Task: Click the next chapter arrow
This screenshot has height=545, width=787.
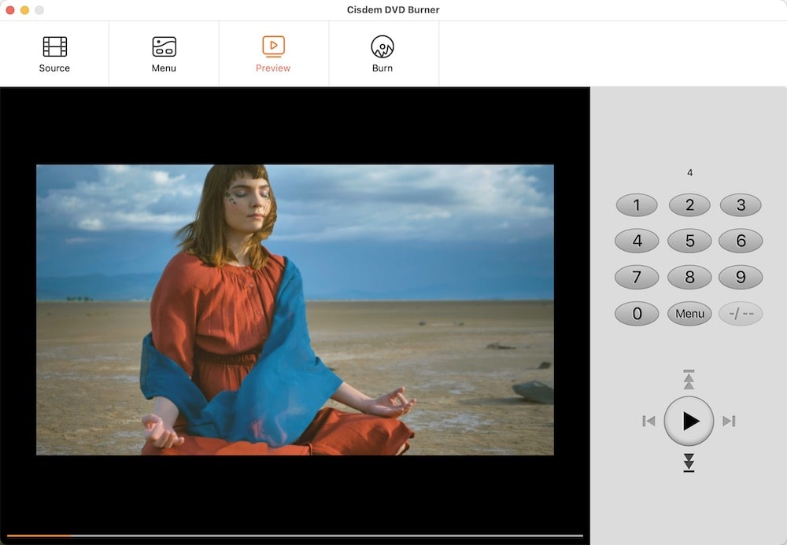Action: click(729, 421)
